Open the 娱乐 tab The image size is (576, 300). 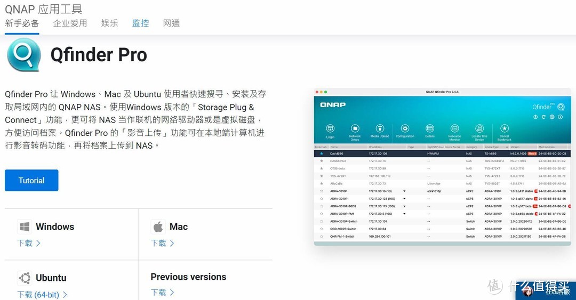click(109, 23)
